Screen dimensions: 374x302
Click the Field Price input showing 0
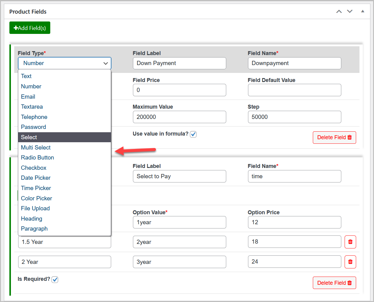coord(179,90)
